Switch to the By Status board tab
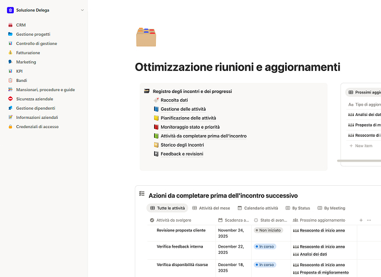This screenshot has width=381, height=277. 298,208
